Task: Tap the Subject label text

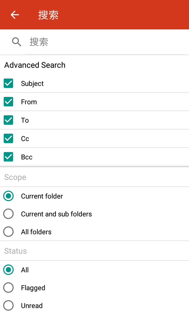Action: point(32,84)
